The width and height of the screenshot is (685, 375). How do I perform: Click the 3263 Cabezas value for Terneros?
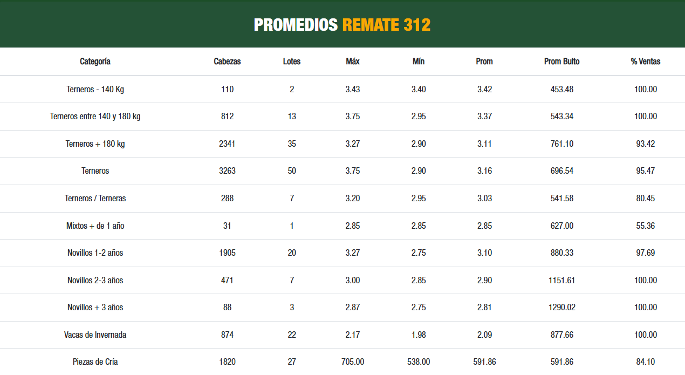click(x=227, y=171)
